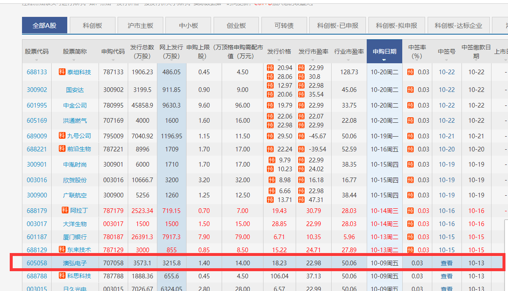508x291 pixels.
Task: Open the 中小板 tab
Action: [x=188, y=25]
